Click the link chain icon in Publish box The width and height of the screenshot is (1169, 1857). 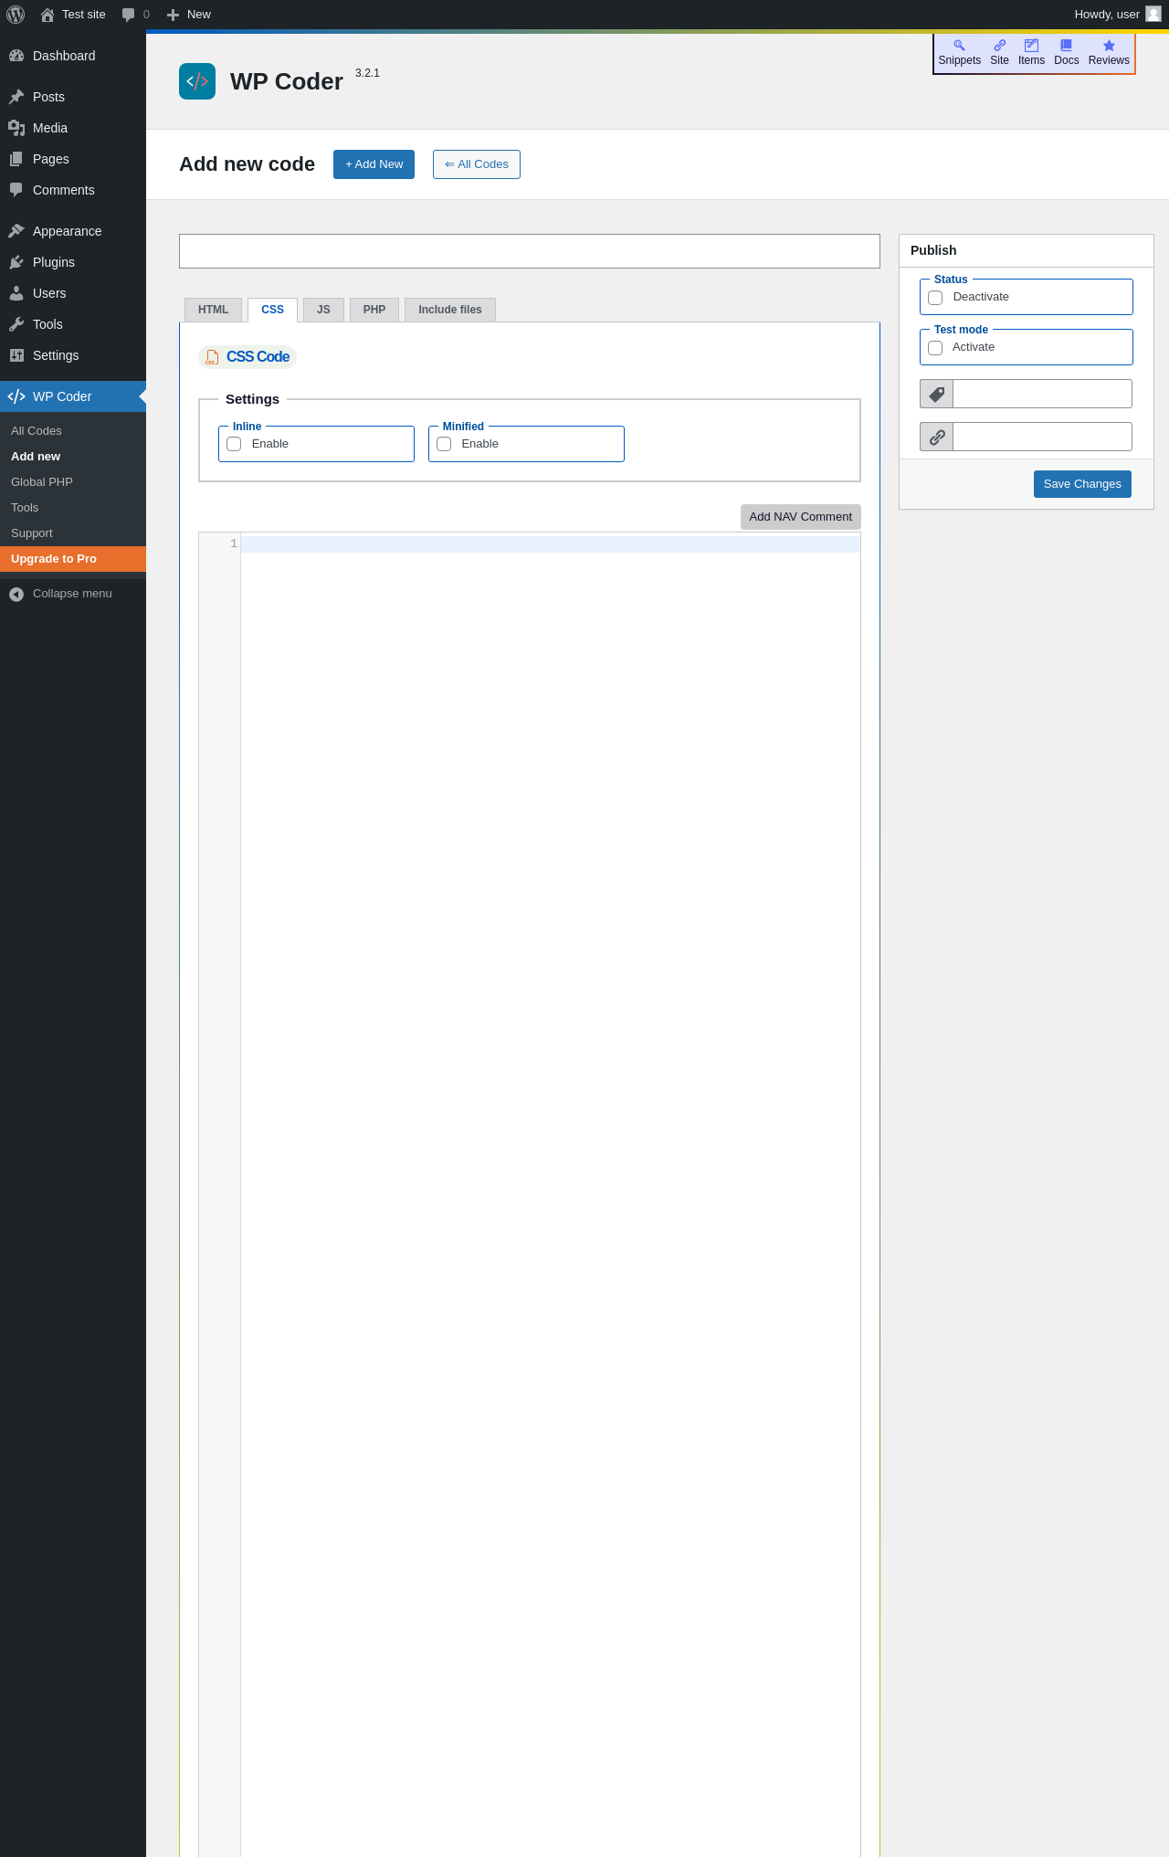(x=937, y=437)
